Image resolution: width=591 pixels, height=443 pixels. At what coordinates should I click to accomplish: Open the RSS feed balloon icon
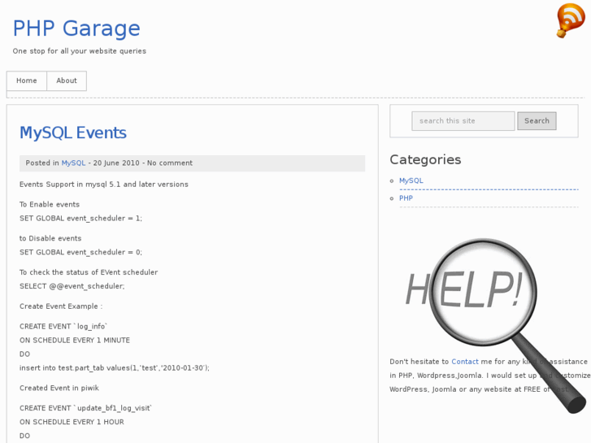570,20
